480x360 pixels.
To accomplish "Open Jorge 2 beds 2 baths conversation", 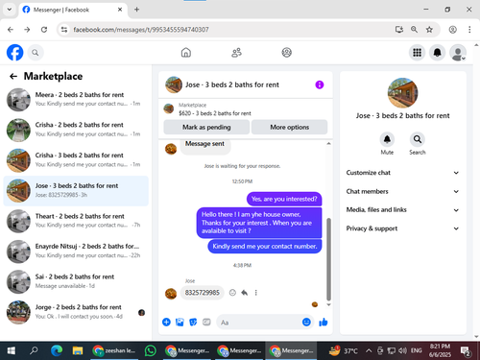I will [76, 312].
